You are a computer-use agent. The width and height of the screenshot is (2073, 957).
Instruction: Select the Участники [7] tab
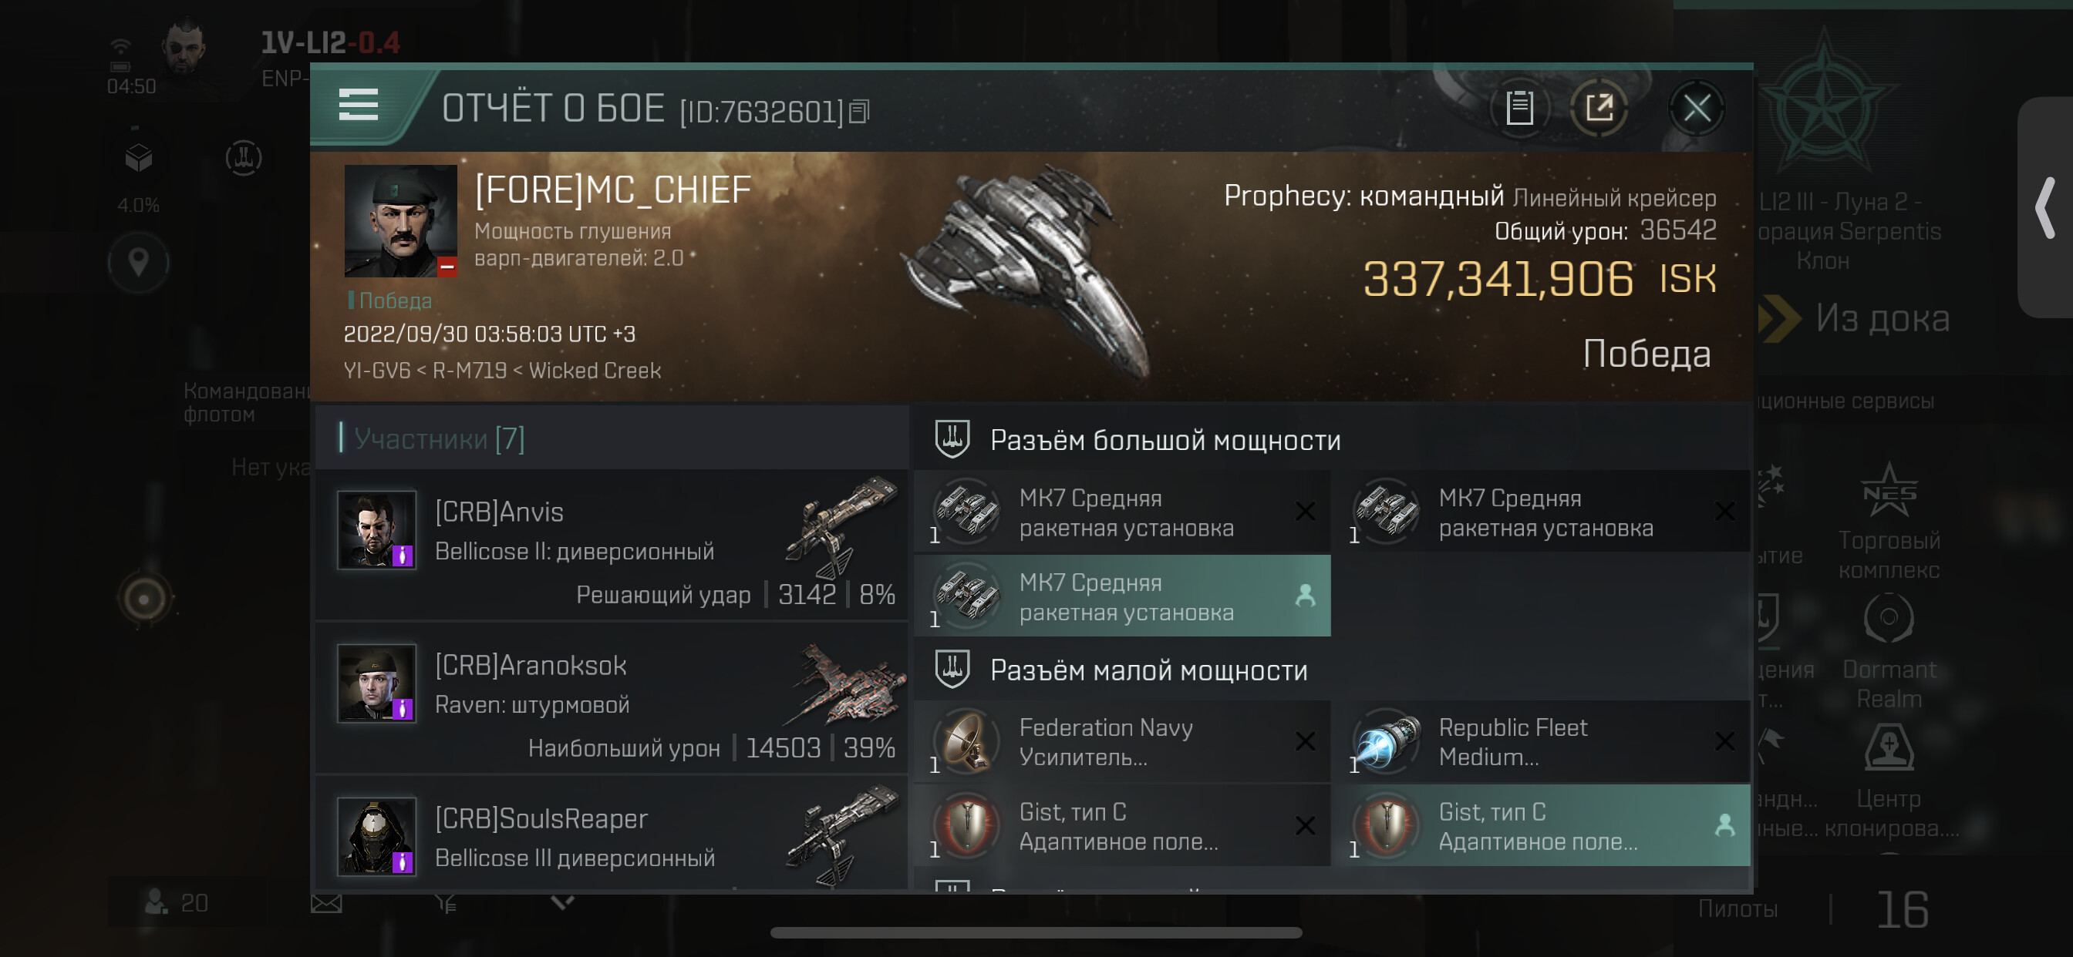[x=439, y=438]
